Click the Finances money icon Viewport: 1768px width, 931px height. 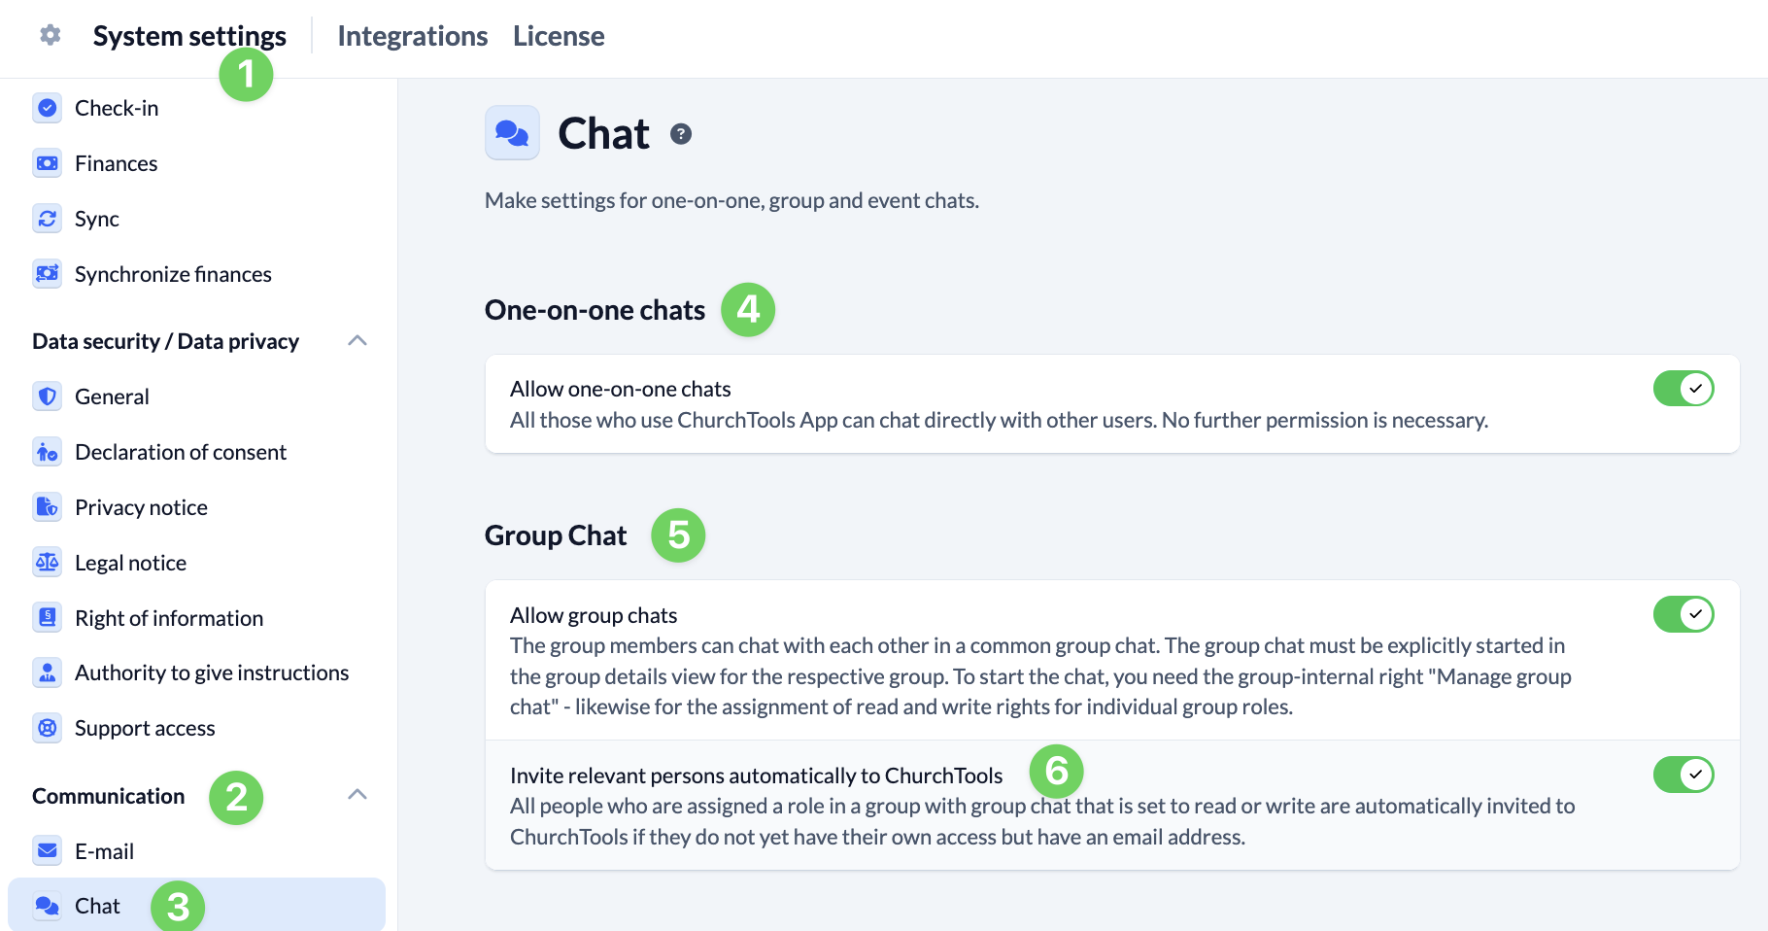pos(47,163)
